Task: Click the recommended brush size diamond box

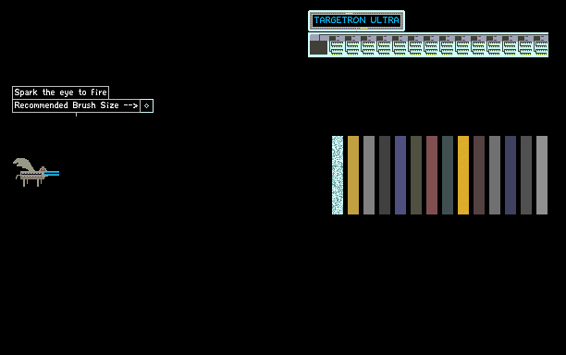Action: [146, 105]
